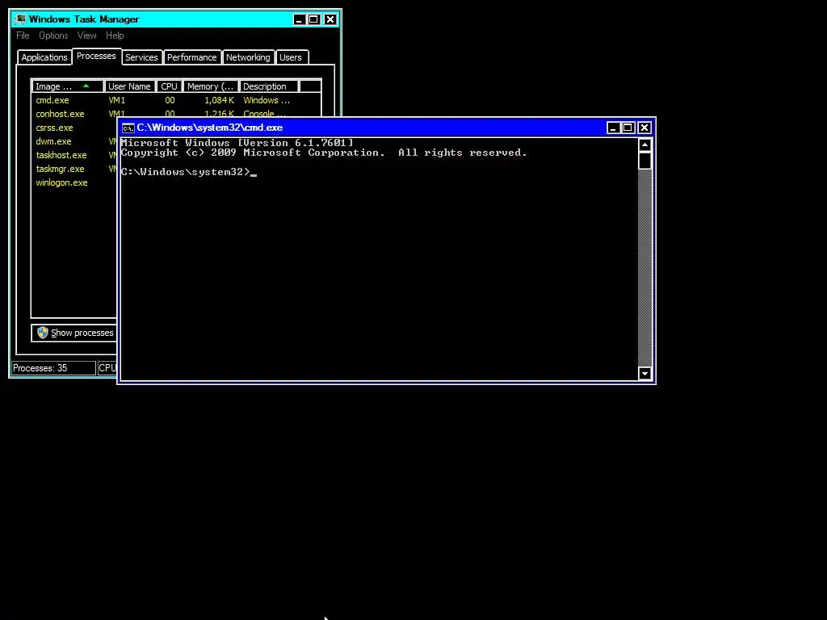Screen dimensions: 827x620
Task: Click the cmd window scrollbar track
Action: pos(644,268)
